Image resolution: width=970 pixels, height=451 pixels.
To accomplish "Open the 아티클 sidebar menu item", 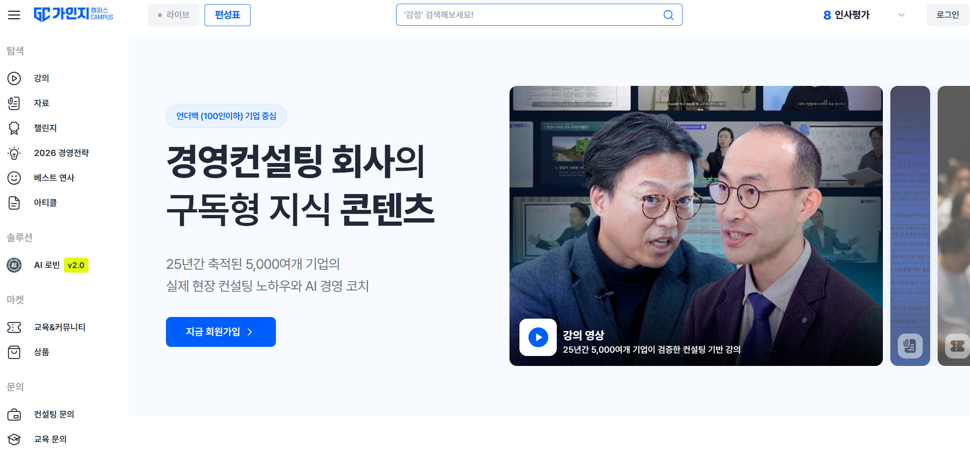I will tap(46, 203).
